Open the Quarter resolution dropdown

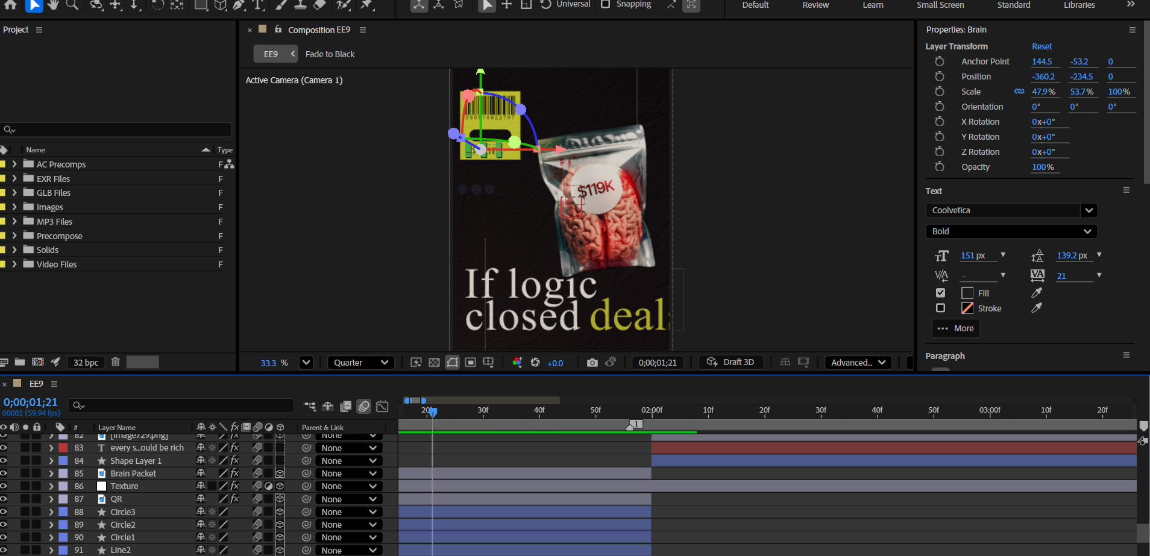point(361,362)
